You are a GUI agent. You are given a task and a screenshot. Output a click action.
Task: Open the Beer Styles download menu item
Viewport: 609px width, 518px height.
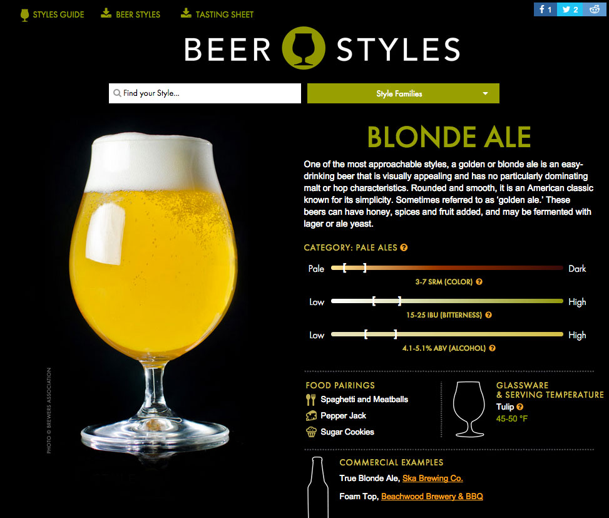(130, 14)
